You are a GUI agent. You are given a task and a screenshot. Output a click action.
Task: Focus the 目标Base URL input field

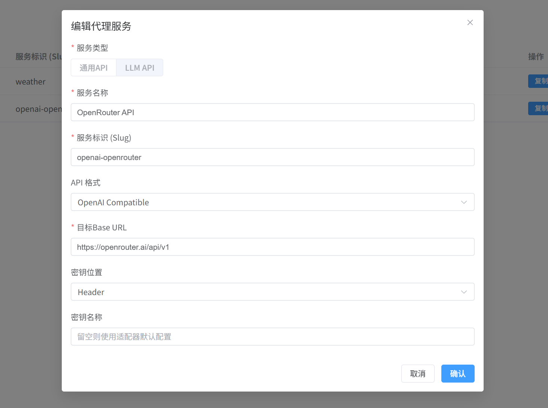[272, 247]
